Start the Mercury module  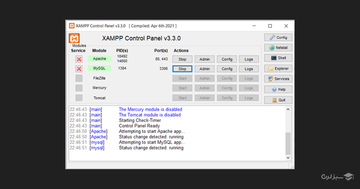182,88
